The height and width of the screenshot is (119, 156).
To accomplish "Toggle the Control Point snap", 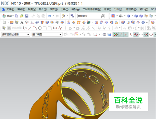I will (x=131, y=34).
